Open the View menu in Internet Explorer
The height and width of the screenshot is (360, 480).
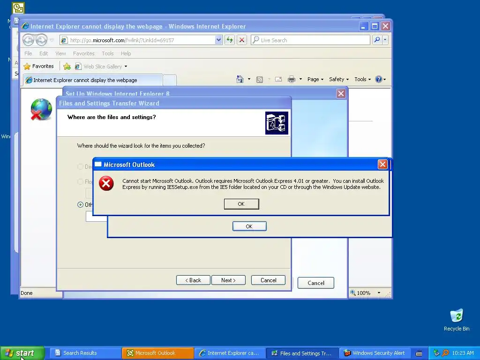pyautogui.click(x=60, y=53)
